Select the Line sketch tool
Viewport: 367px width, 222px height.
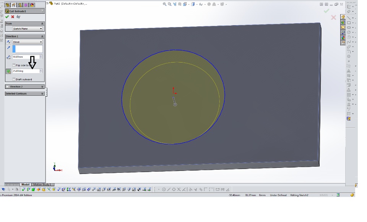click(349, 18)
